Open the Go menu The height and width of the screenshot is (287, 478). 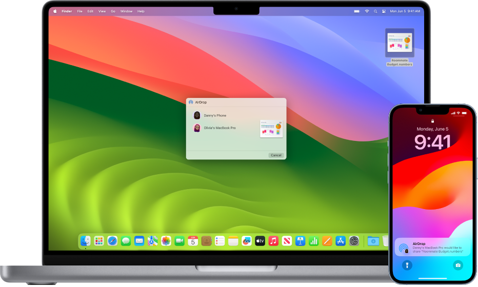pyautogui.click(x=113, y=11)
